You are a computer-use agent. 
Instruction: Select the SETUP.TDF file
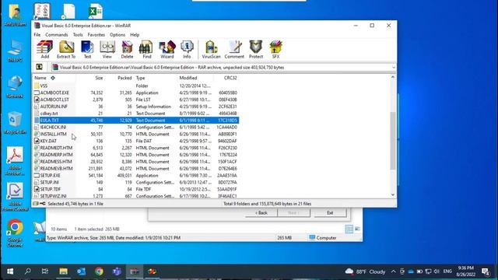pos(136,189)
